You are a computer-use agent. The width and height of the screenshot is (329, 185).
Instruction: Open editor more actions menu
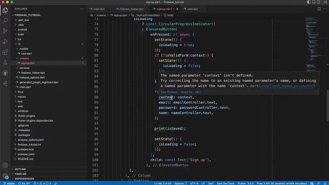point(325,9)
